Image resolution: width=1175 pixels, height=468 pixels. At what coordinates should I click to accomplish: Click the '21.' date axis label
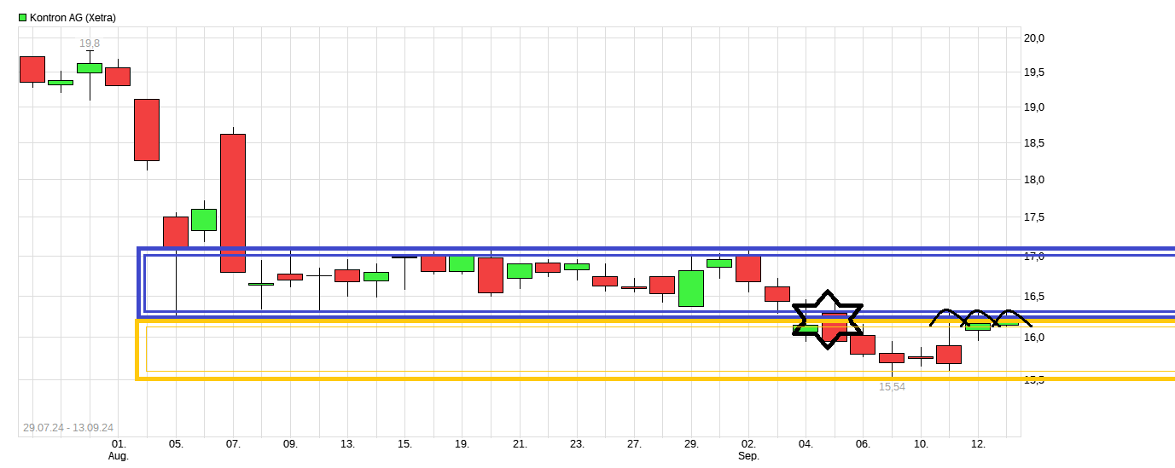[x=520, y=444]
